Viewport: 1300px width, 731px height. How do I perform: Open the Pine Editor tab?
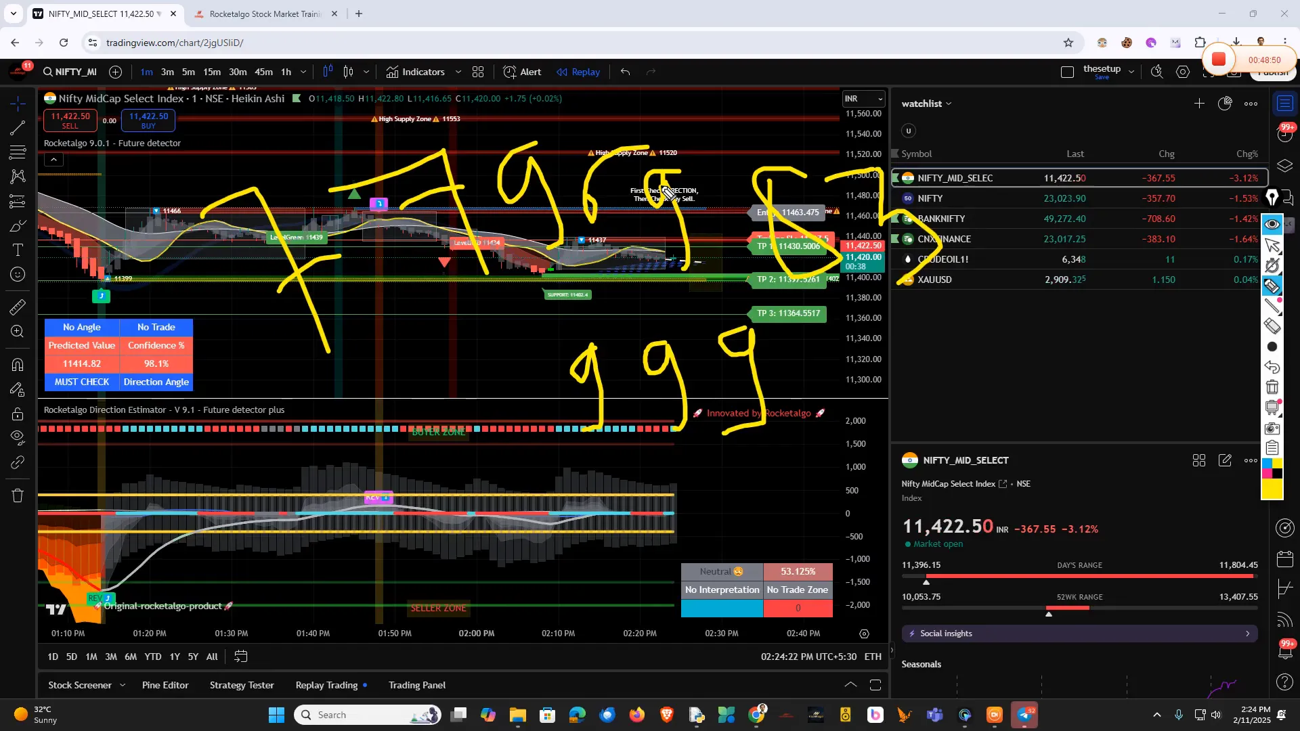pyautogui.click(x=165, y=685)
